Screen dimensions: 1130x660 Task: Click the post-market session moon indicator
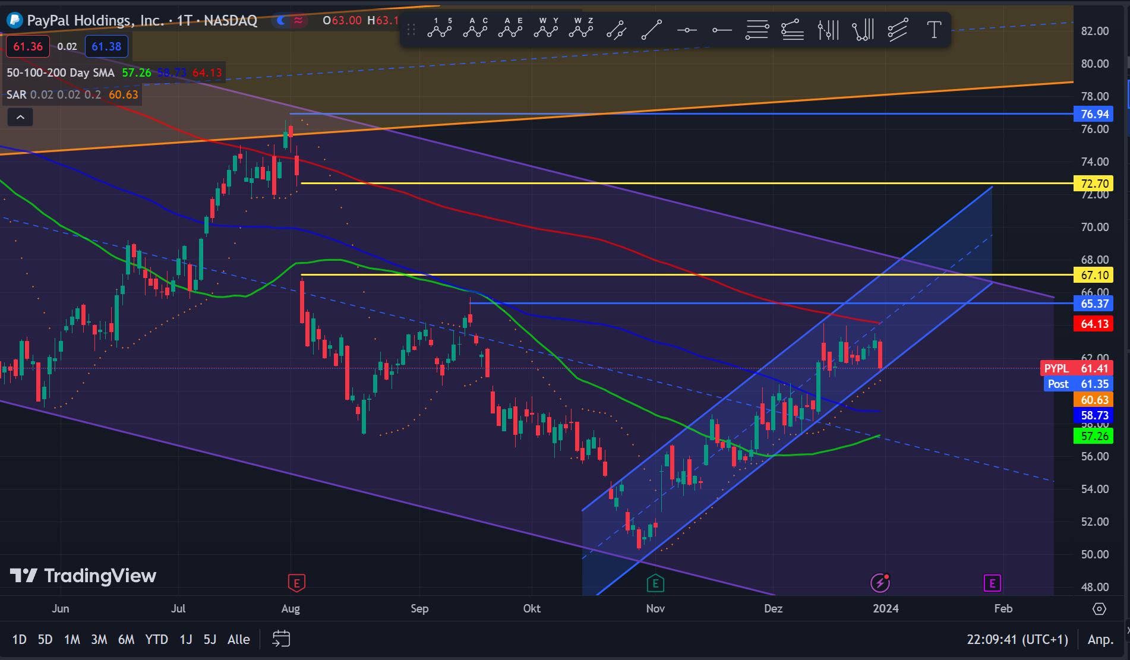click(x=282, y=21)
